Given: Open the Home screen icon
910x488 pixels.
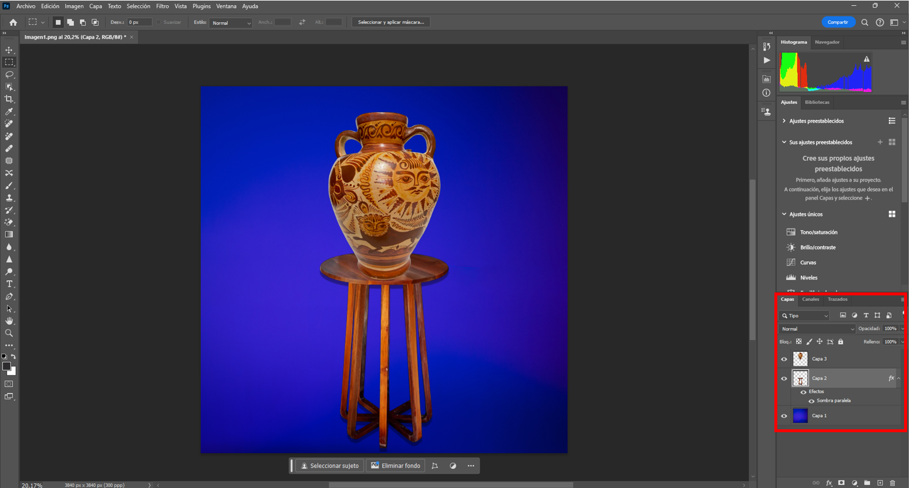Looking at the screenshot, I should 13,22.
